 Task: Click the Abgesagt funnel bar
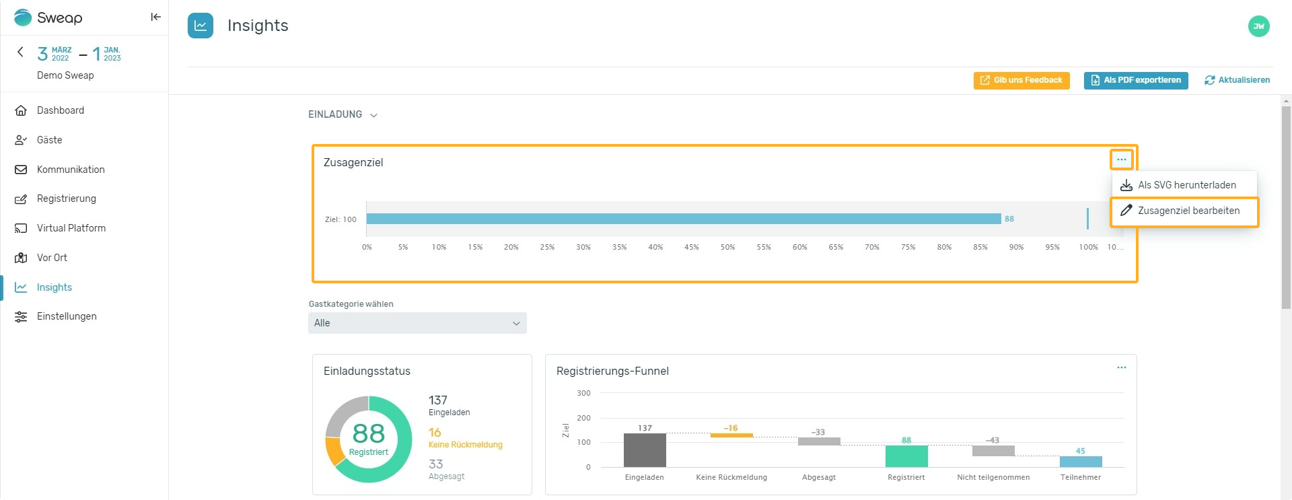coord(819,441)
